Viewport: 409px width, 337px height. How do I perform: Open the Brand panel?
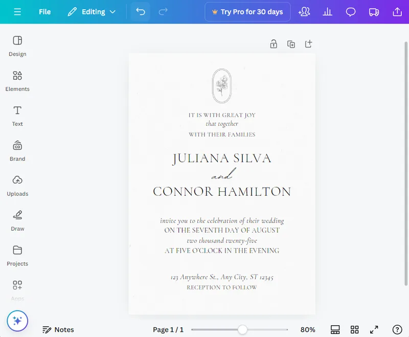(x=17, y=151)
